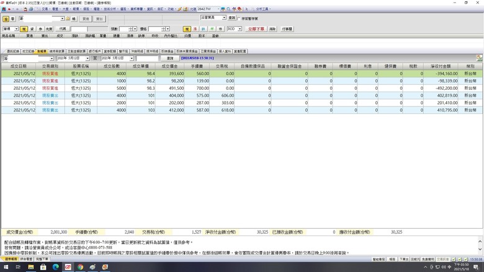Open Microsoft Store from the taskbar

[43, 267]
